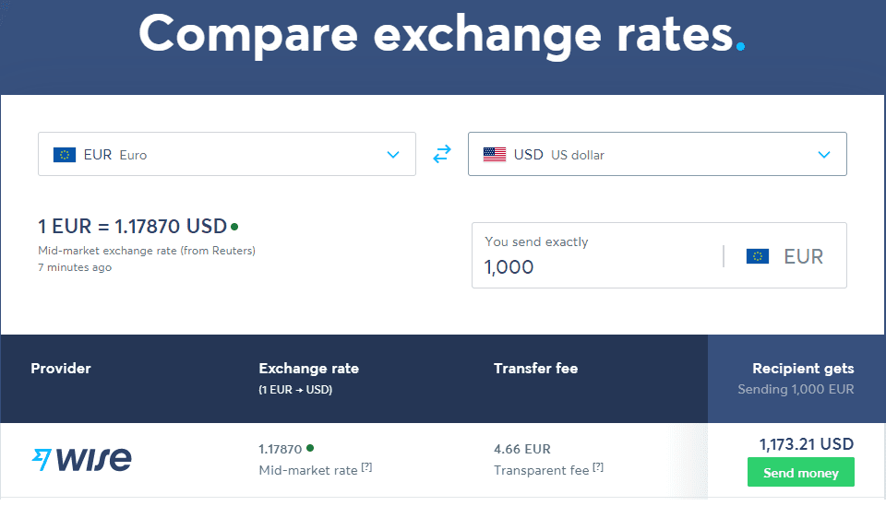Select the Exchange rate column header
The width and height of the screenshot is (886, 506).
308,369
